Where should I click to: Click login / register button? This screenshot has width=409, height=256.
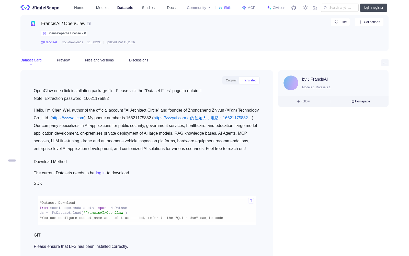point(373,8)
